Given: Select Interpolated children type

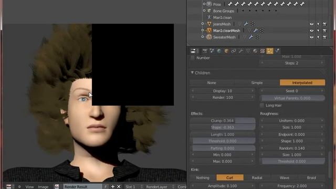Looking at the screenshot, I should 302,83.
